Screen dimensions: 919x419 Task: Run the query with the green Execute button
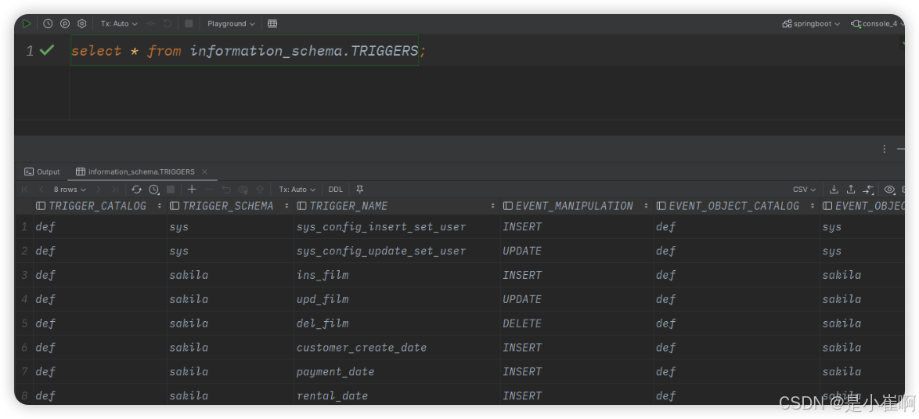[x=27, y=23]
